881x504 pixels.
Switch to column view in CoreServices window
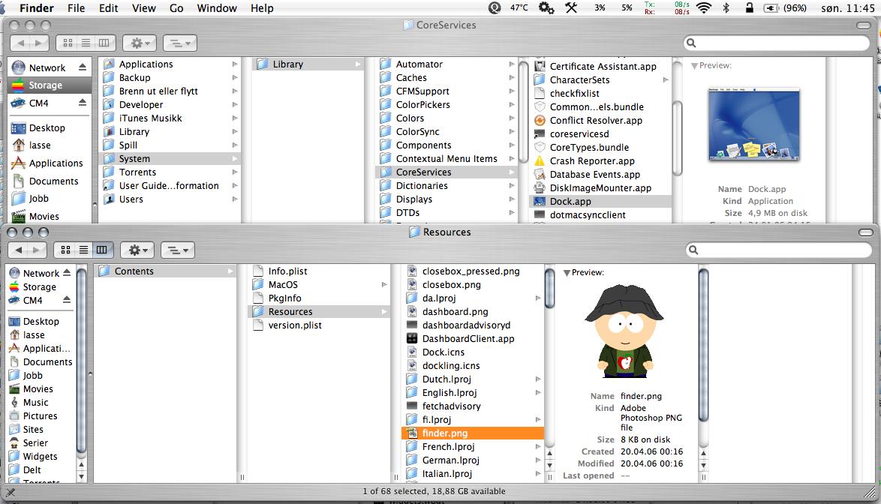pyautogui.click(x=104, y=43)
